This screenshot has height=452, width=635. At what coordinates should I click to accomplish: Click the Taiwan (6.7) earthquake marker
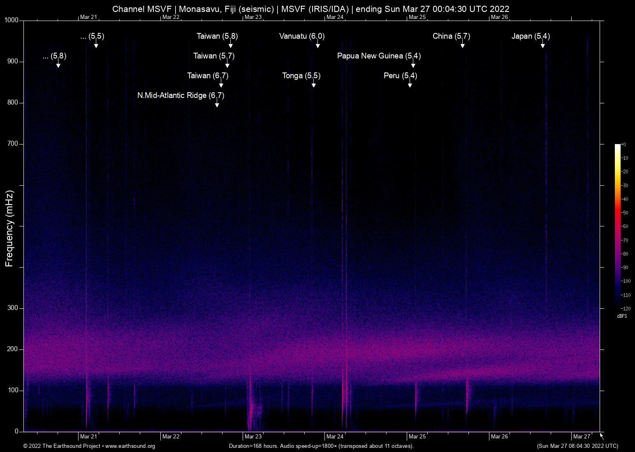coord(208,76)
